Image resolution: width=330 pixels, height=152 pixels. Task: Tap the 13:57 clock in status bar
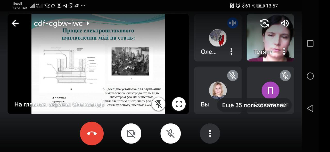tap(272, 6)
